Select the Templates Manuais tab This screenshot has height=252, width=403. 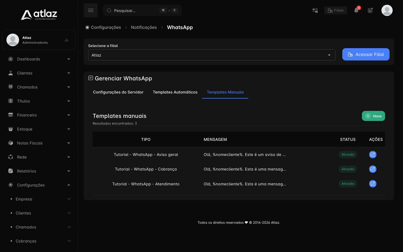point(225,92)
